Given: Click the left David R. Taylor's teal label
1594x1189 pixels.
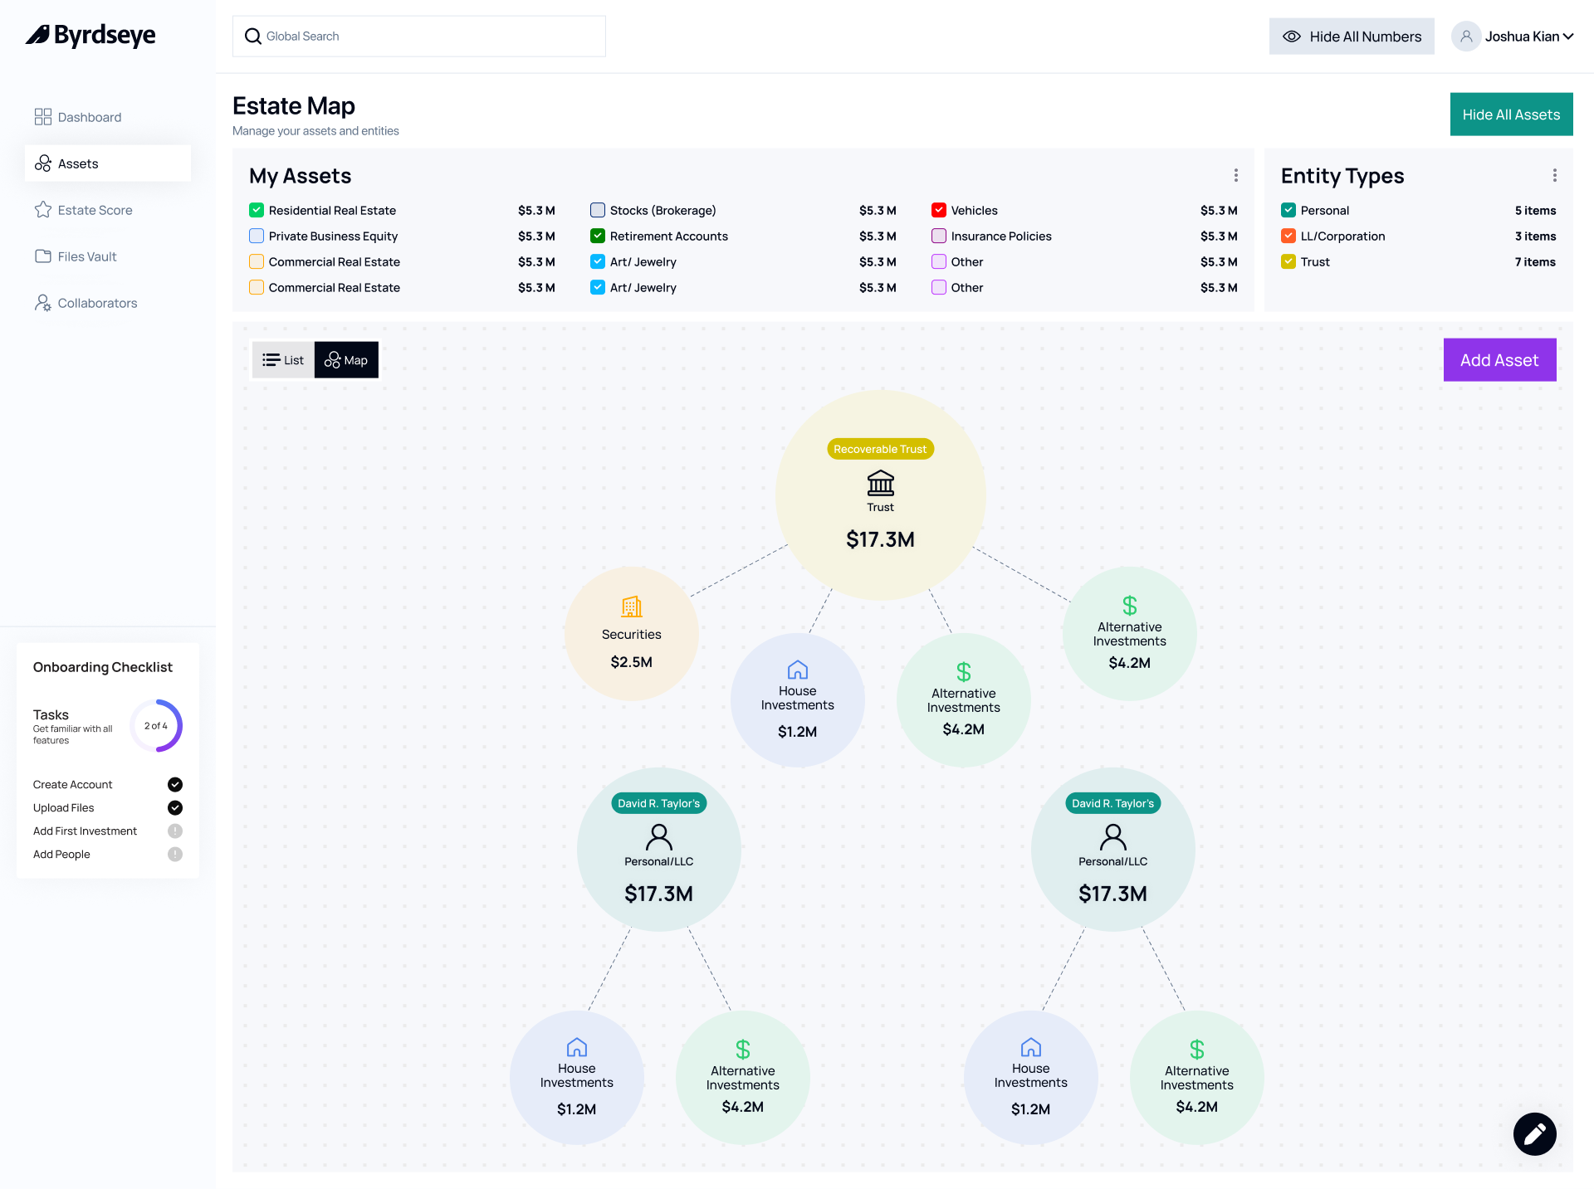Looking at the screenshot, I should pyautogui.click(x=659, y=803).
